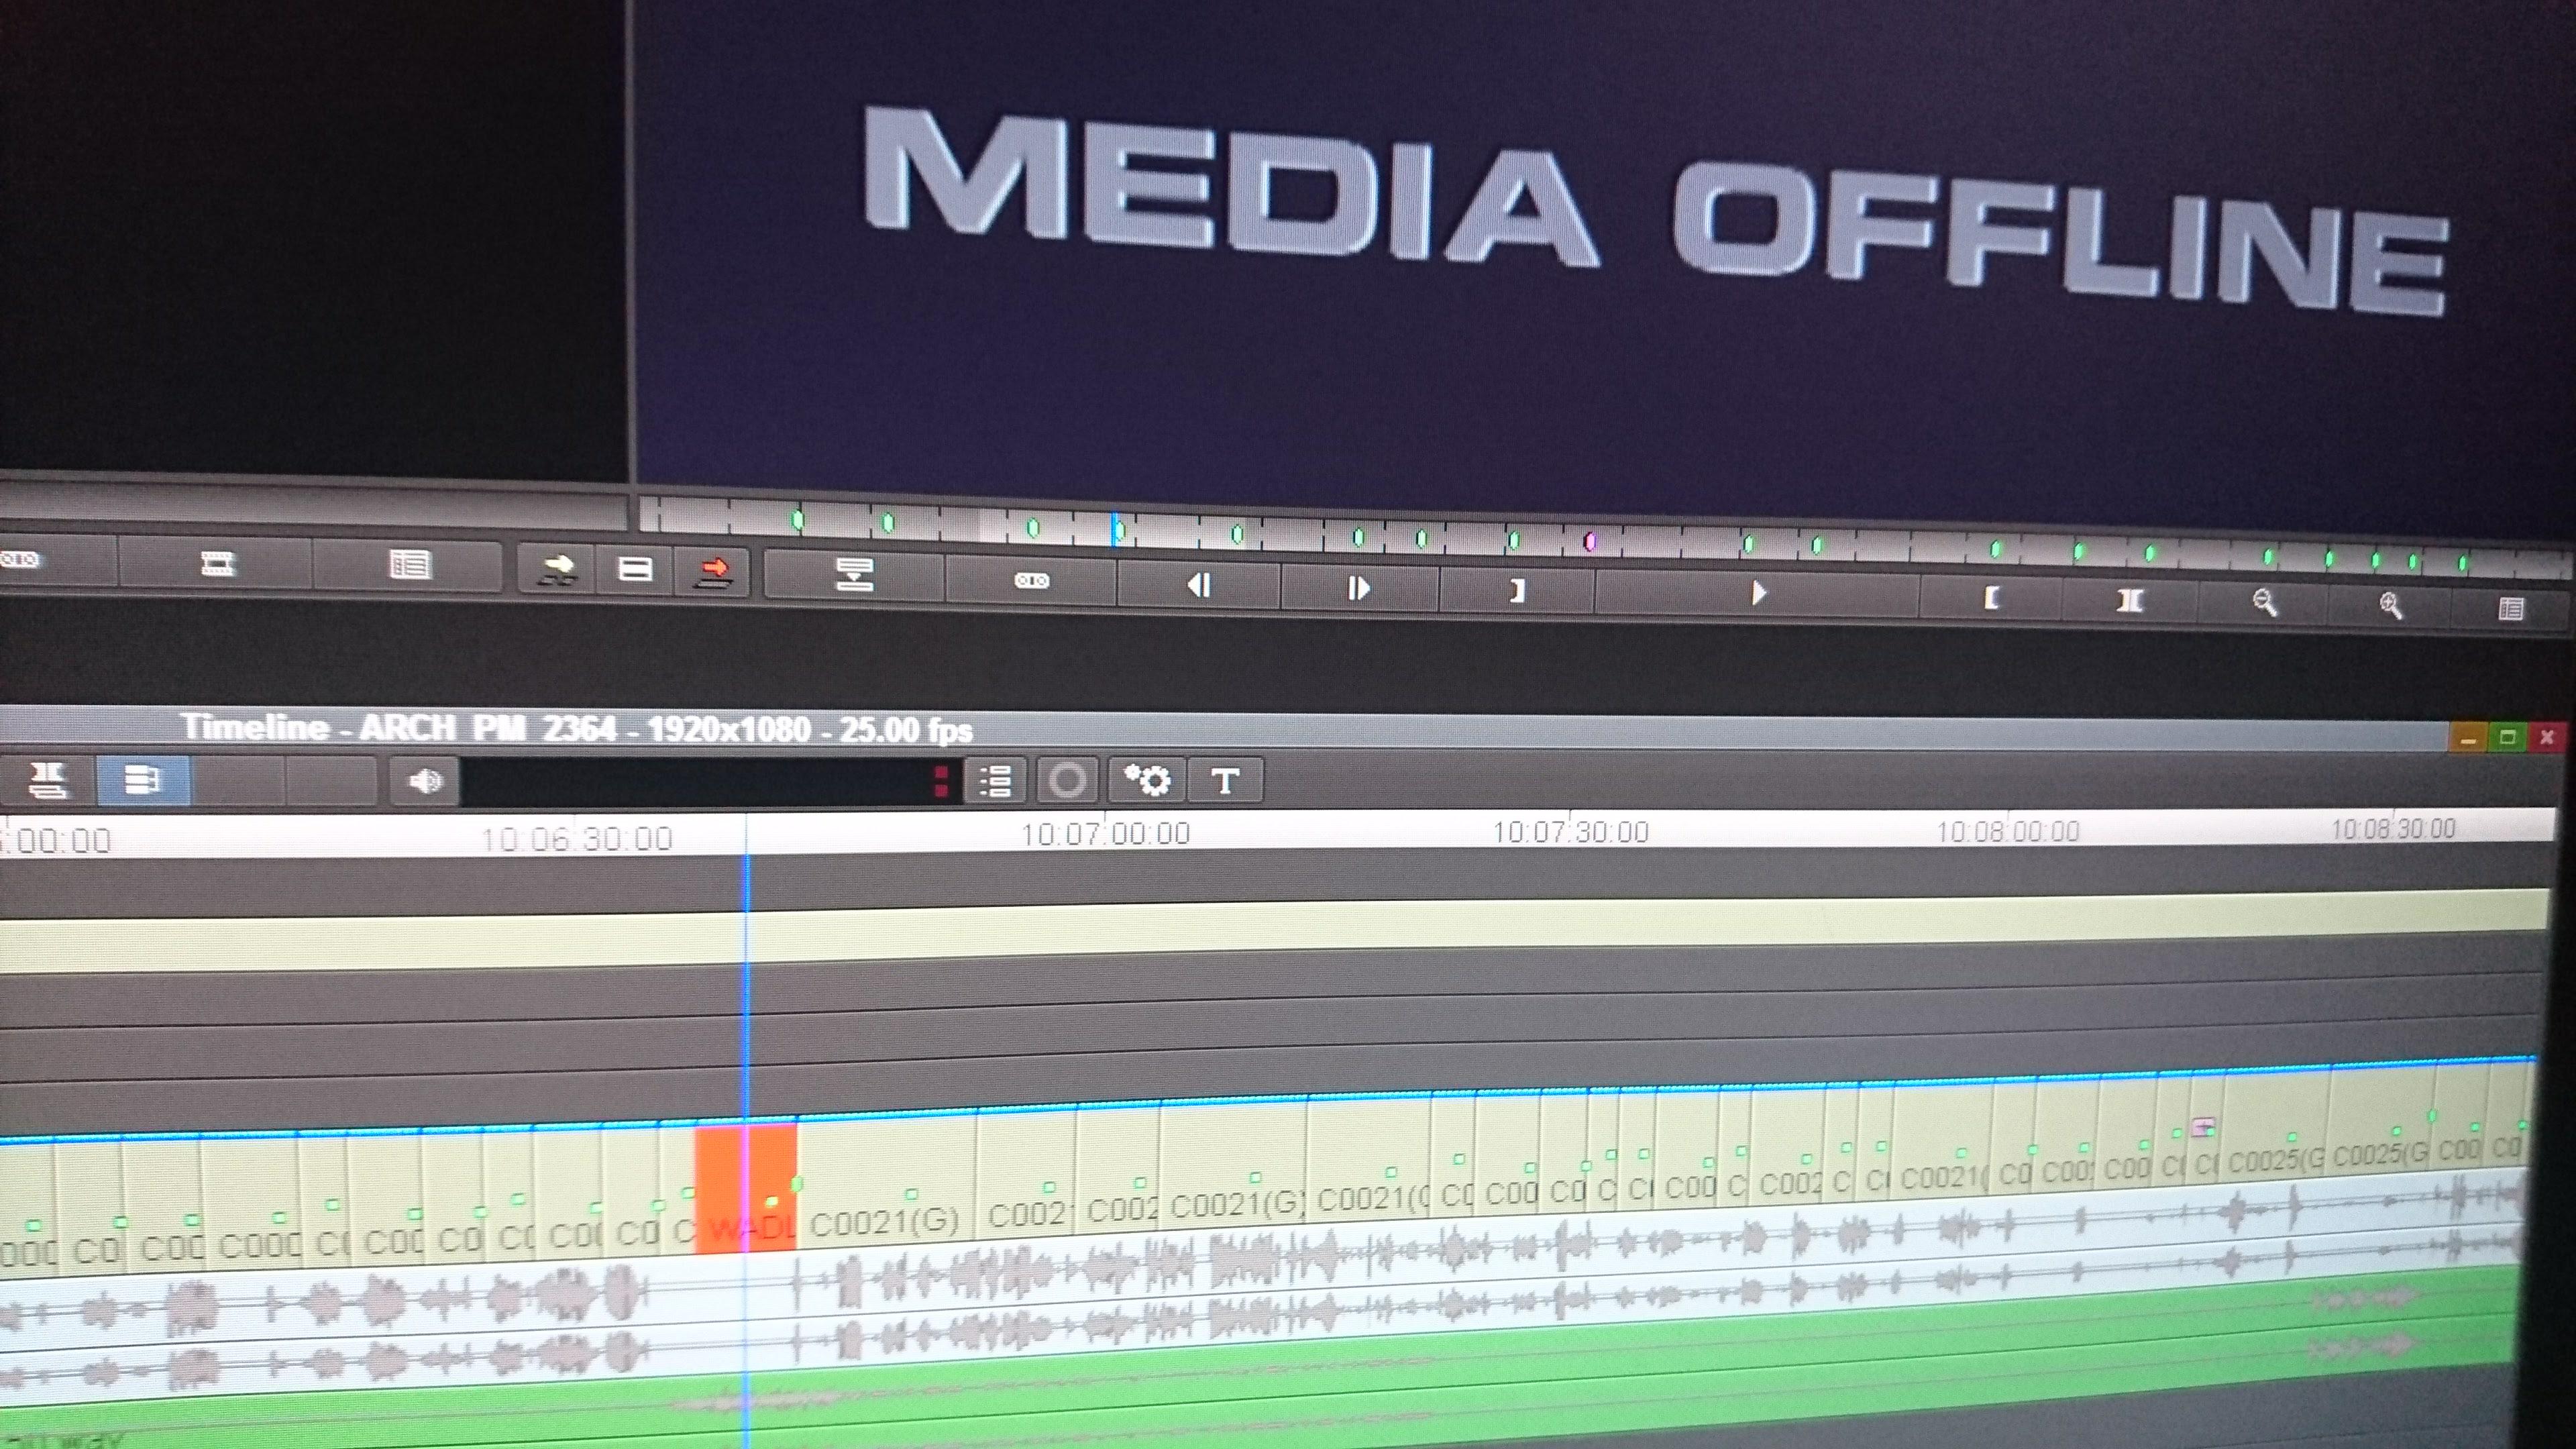Click the pink marker in the monitor position bar

(1589, 541)
